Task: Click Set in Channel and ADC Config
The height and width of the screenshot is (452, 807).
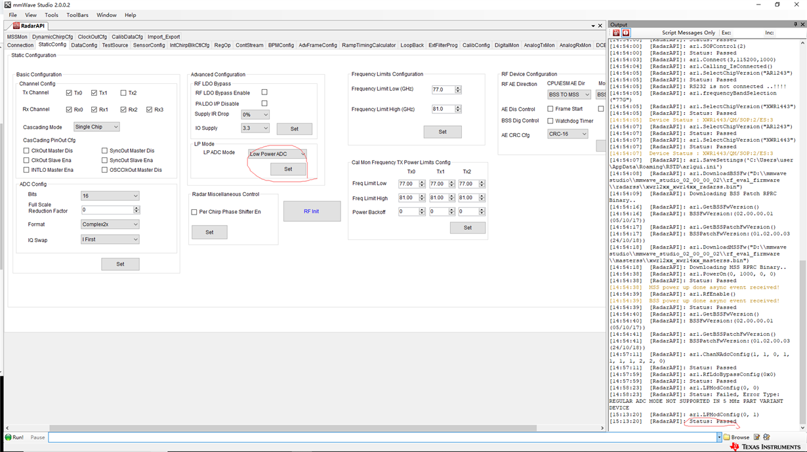Action: pyautogui.click(x=120, y=264)
